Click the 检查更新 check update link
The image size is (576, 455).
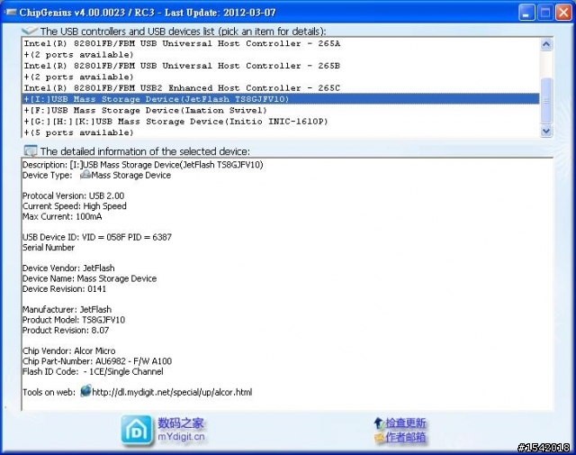pyautogui.click(x=406, y=423)
